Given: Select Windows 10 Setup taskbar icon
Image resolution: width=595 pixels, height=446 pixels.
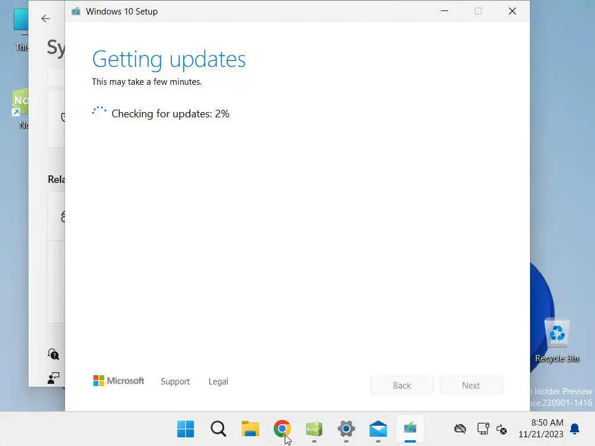Looking at the screenshot, I should 410,429.
